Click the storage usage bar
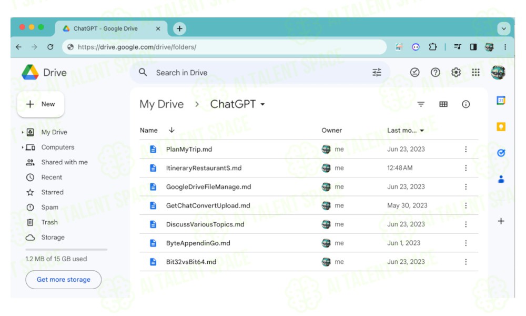 point(66,250)
